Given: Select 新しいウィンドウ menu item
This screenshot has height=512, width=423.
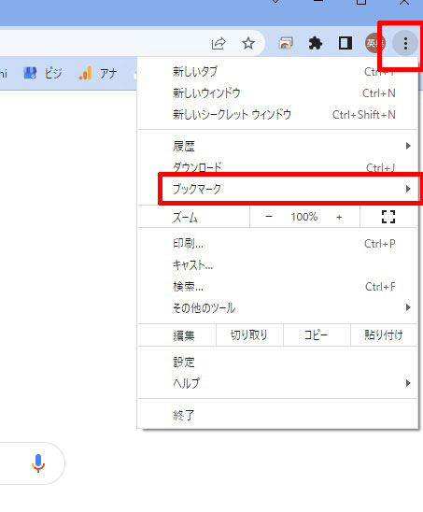Looking at the screenshot, I should point(277,93).
